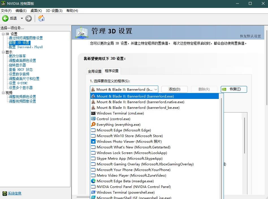Select Microsoft Edge Beta (msedge.exe) entry
The height and width of the screenshot is (199, 268).
[155, 181]
